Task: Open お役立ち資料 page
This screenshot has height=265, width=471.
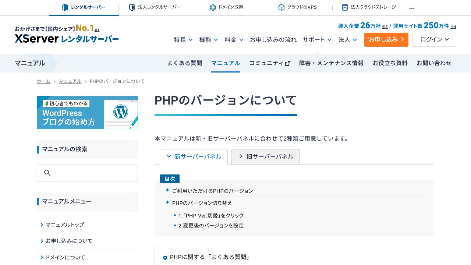Action: pos(390,63)
